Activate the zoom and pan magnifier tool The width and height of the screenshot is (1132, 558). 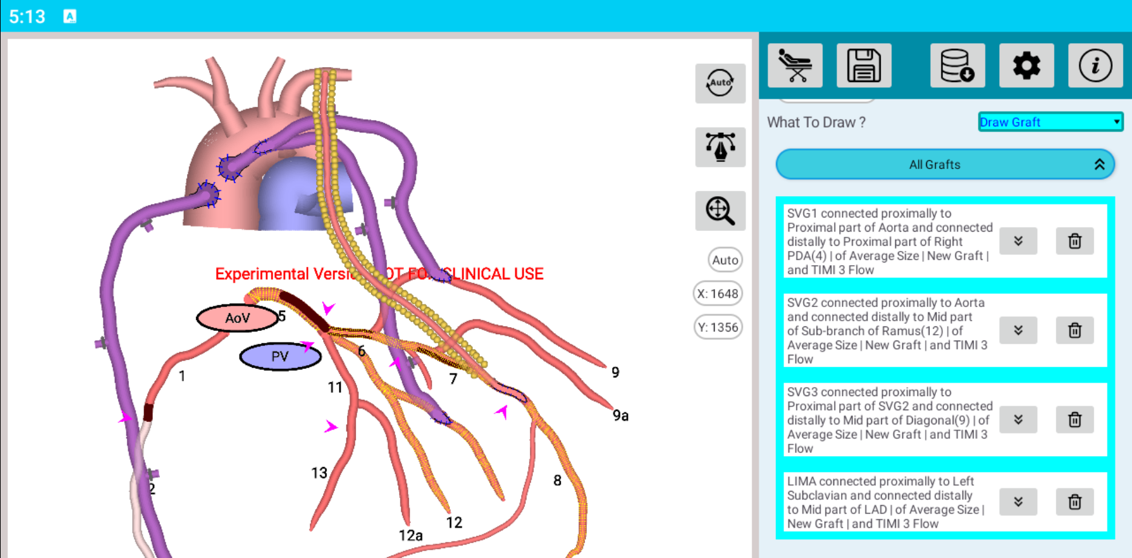[x=720, y=211]
